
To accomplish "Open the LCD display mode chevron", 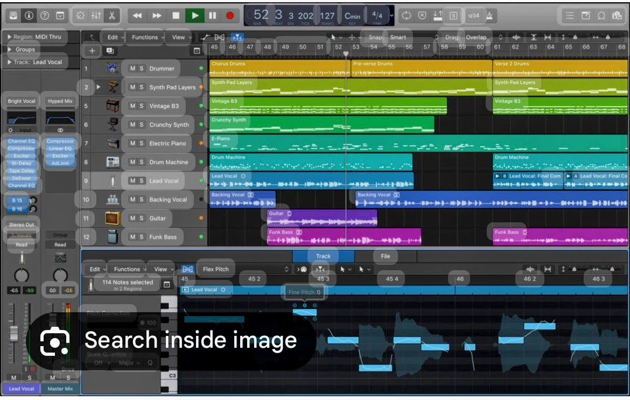I will [392, 16].
